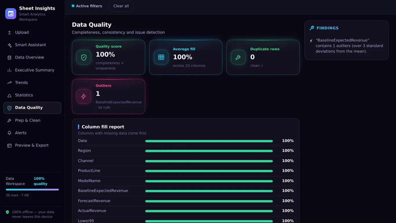Click the "ActualRevenue" row label
The width and height of the screenshot is (396, 223).
pyautogui.click(x=92, y=211)
